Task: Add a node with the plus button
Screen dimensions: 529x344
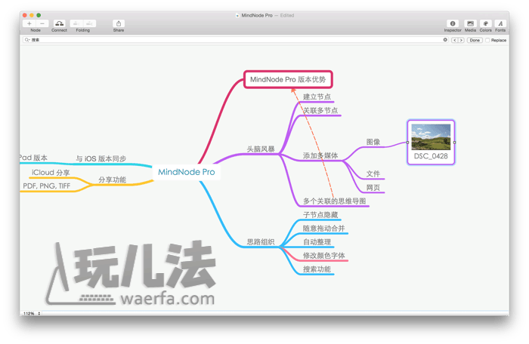Action: (29, 23)
